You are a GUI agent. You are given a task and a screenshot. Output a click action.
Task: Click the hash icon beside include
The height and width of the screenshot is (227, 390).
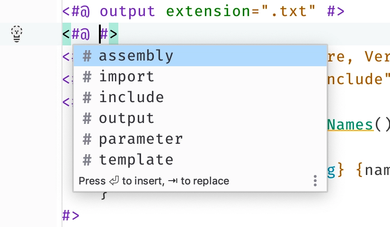[x=87, y=97]
